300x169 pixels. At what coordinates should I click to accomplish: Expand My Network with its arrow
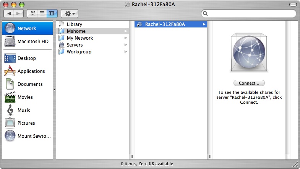pyautogui.click(x=126, y=38)
